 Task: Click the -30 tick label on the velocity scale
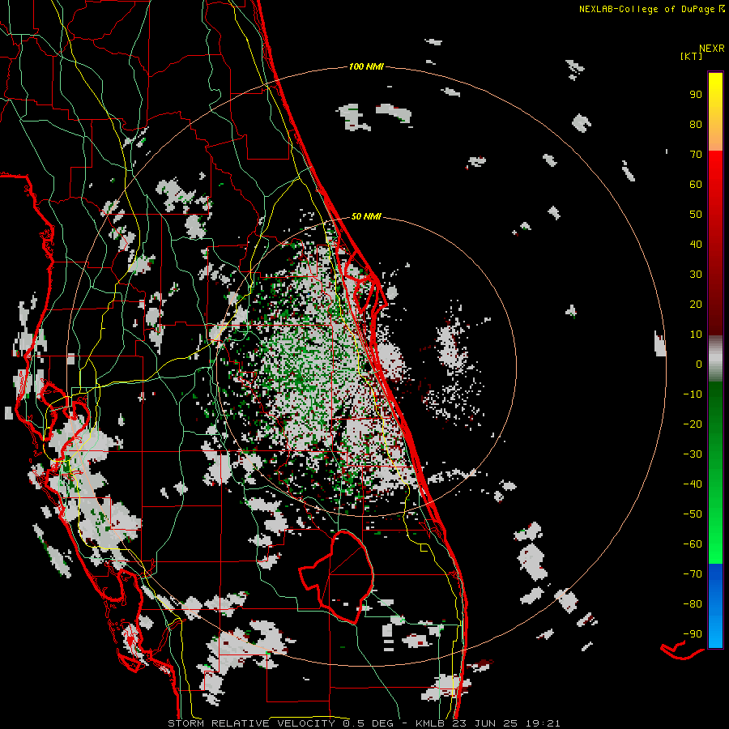pos(693,454)
